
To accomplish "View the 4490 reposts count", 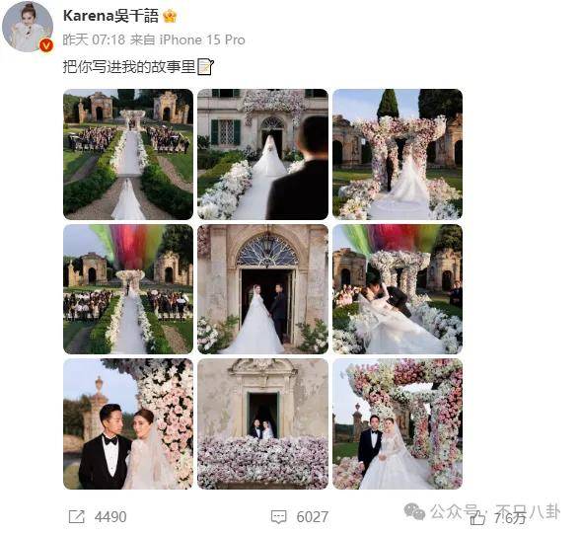I will (110, 517).
